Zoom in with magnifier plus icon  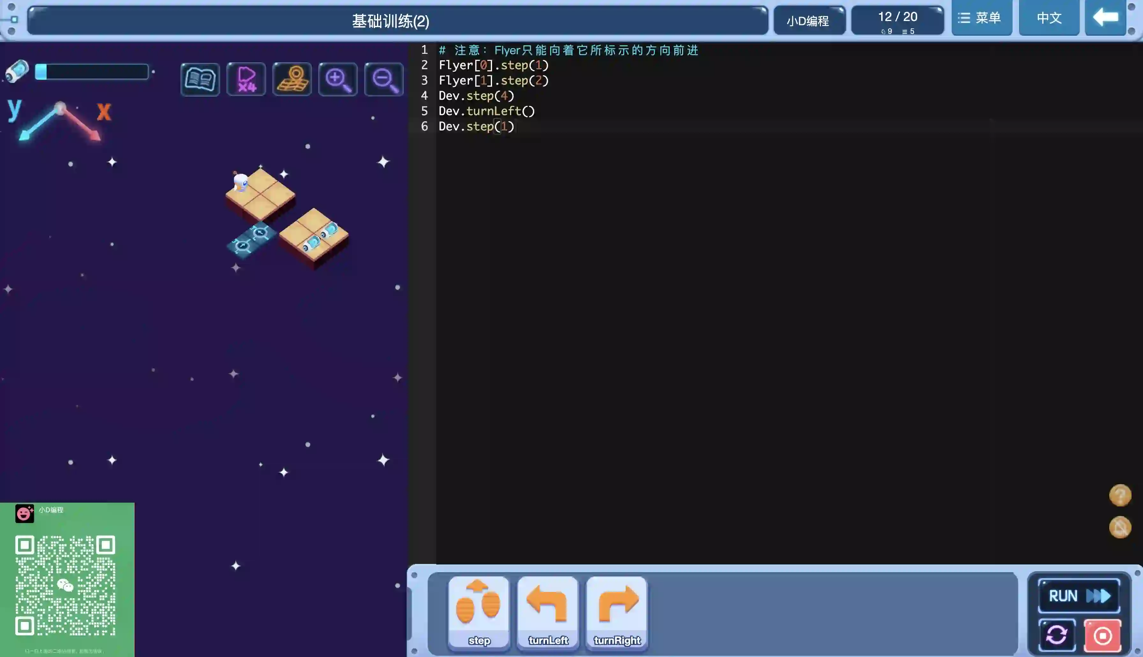coord(338,79)
